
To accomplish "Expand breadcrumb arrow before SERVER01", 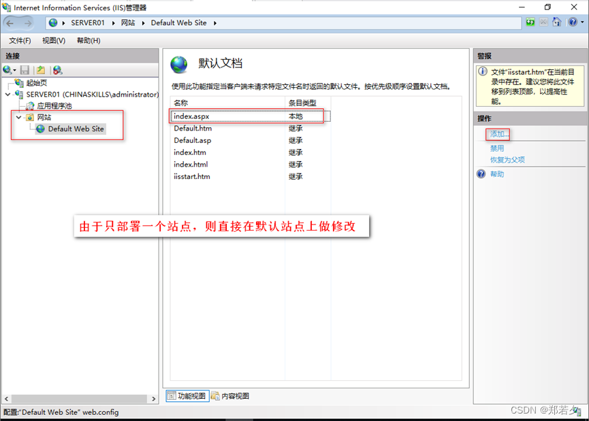I will [63, 23].
